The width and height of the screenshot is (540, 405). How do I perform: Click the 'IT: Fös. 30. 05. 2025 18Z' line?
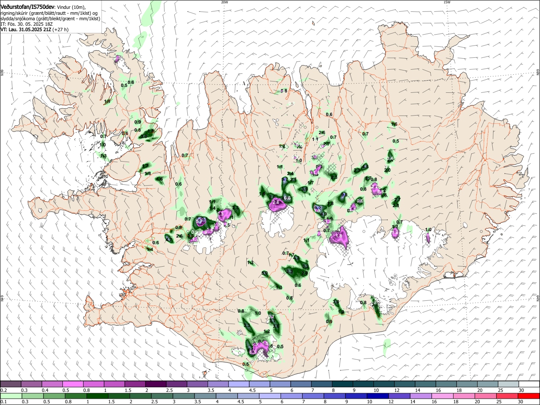(26, 24)
